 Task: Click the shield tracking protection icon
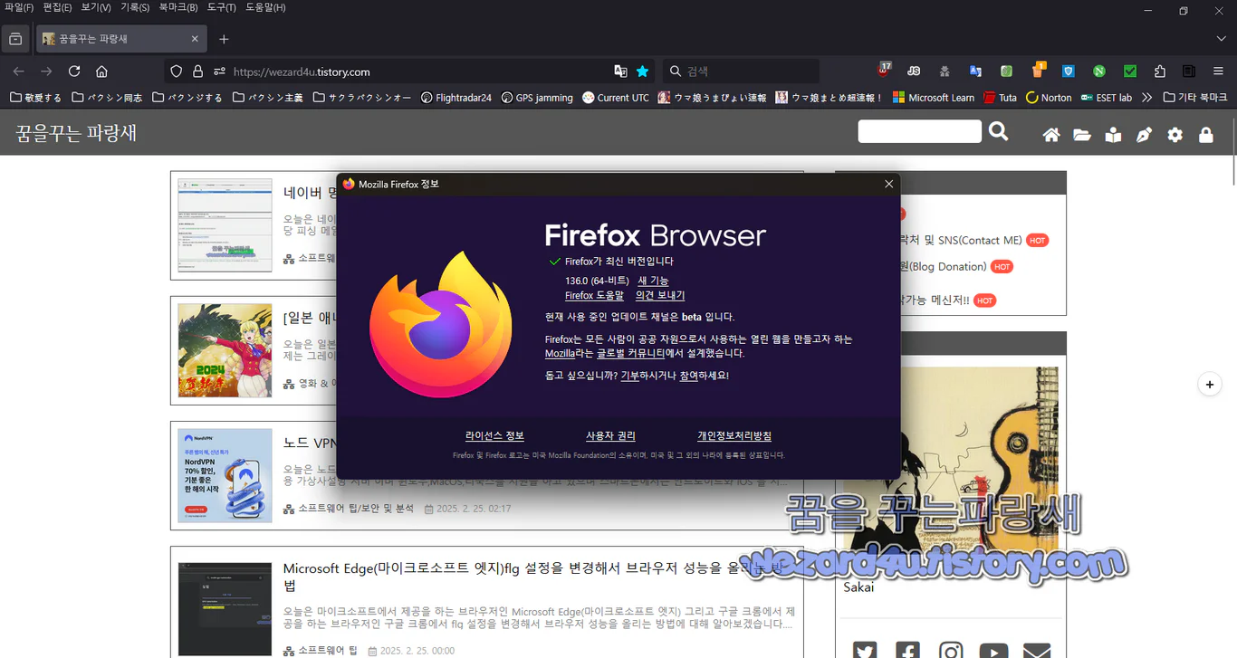pyautogui.click(x=175, y=71)
